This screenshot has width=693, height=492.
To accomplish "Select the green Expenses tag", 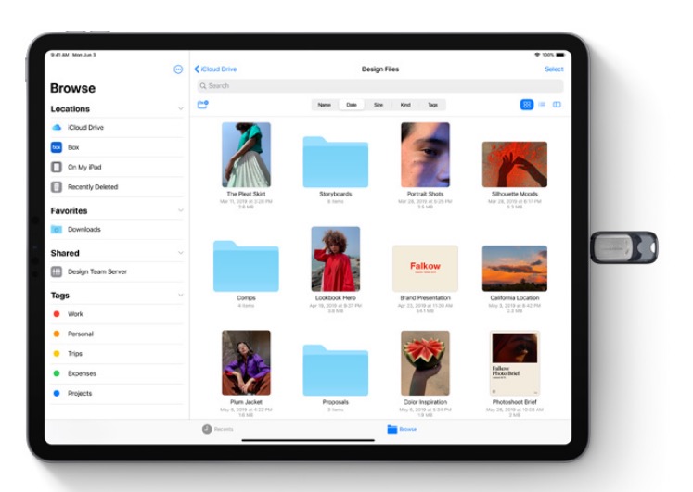I will [57, 373].
